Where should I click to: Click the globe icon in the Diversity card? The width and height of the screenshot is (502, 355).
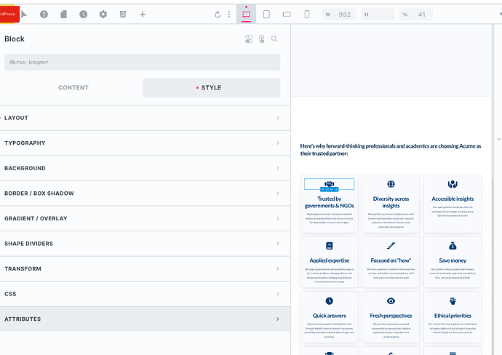coord(391,184)
